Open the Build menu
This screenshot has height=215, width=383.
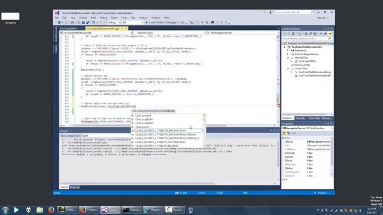point(93,17)
